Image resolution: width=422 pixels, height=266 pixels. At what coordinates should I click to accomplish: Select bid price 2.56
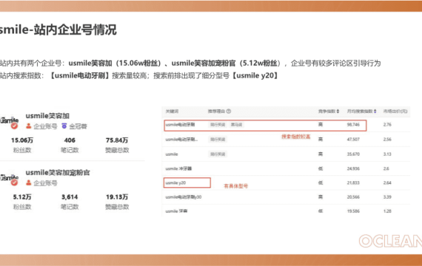(387, 140)
